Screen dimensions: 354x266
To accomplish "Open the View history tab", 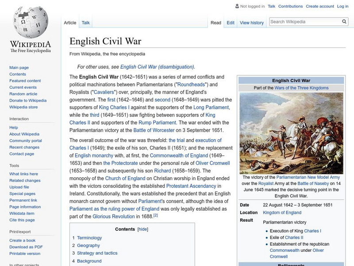I will [252, 23].
